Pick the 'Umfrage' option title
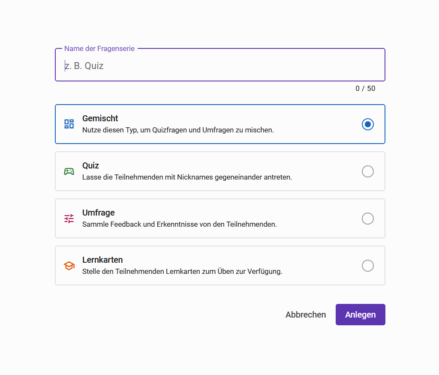 [98, 213]
